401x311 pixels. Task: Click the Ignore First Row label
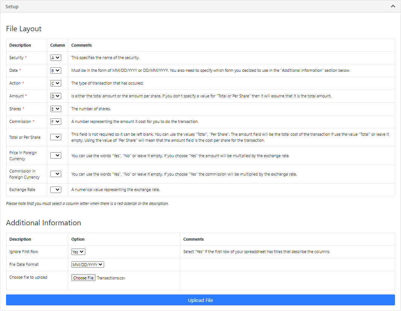[24, 252]
